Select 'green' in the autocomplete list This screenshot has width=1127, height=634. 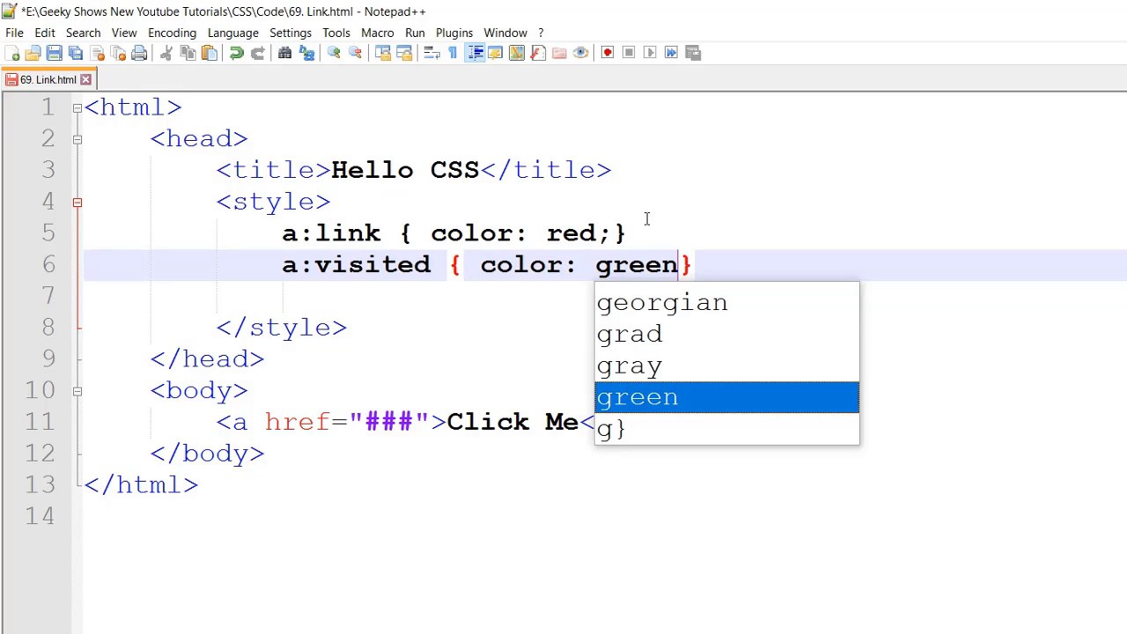click(x=726, y=397)
